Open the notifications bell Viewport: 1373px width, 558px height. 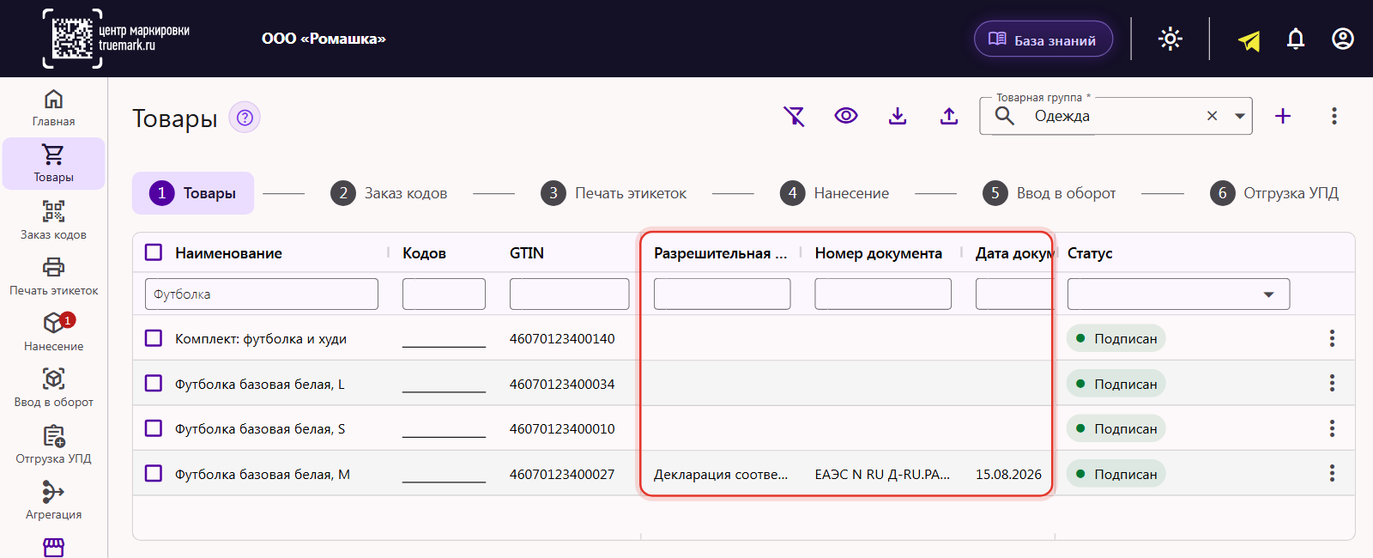click(x=1296, y=39)
